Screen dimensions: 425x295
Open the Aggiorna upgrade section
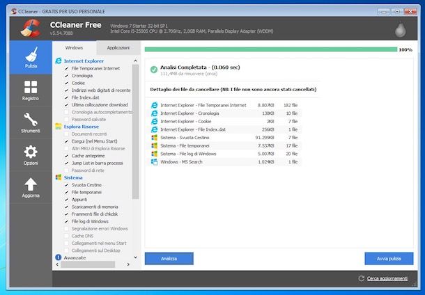31,188
